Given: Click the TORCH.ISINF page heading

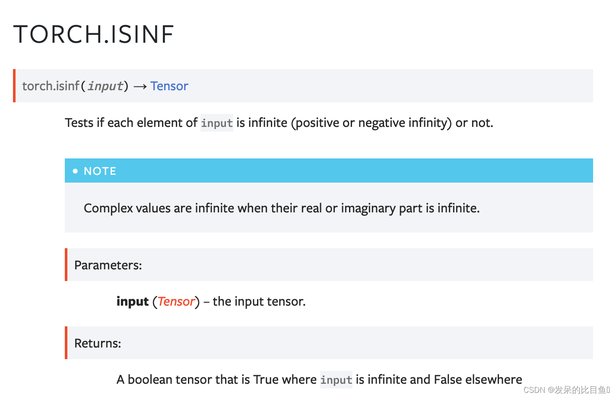Looking at the screenshot, I should 94,35.
